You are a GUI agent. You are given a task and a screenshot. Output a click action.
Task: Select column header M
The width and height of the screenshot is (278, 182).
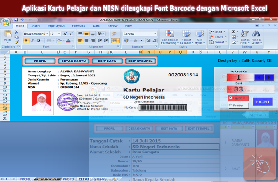click(141, 52)
